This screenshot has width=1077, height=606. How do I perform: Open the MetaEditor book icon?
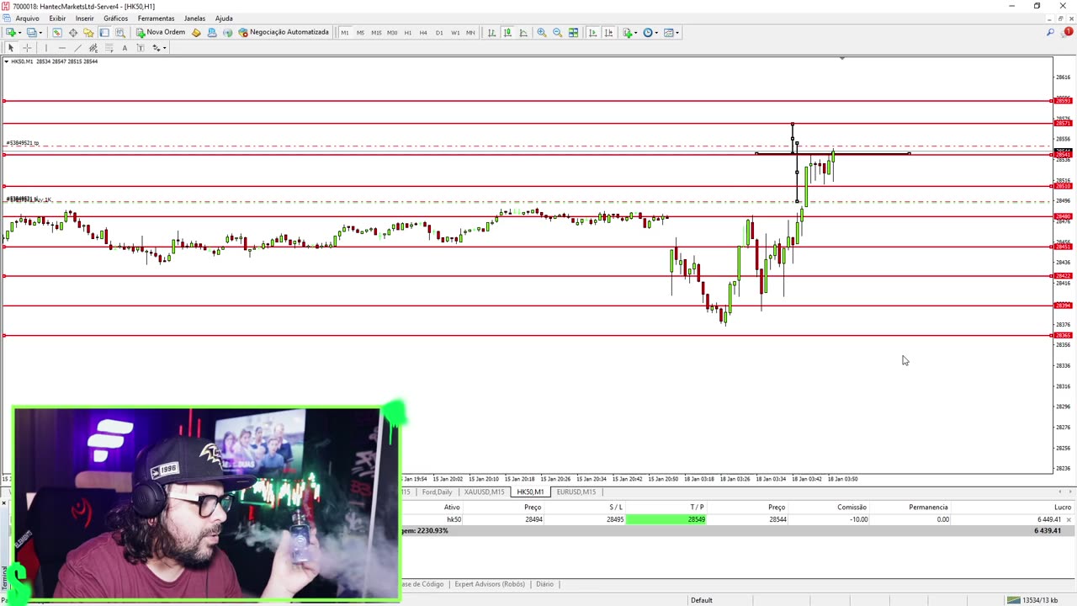196,33
